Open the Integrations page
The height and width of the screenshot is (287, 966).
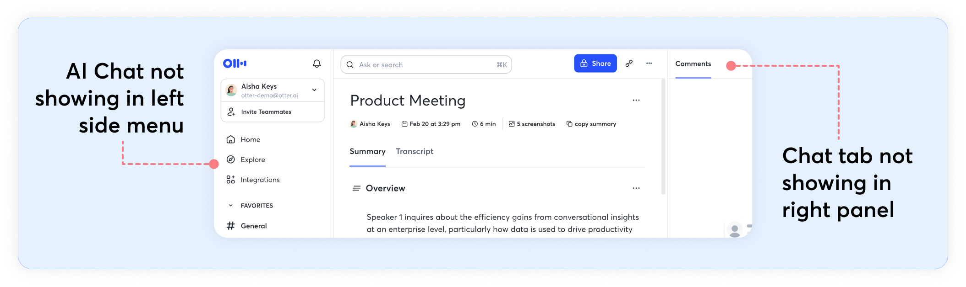(x=260, y=180)
